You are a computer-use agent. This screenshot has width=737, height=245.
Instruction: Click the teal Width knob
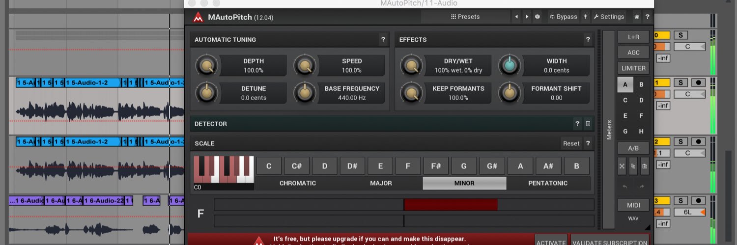click(x=510, y=65)
